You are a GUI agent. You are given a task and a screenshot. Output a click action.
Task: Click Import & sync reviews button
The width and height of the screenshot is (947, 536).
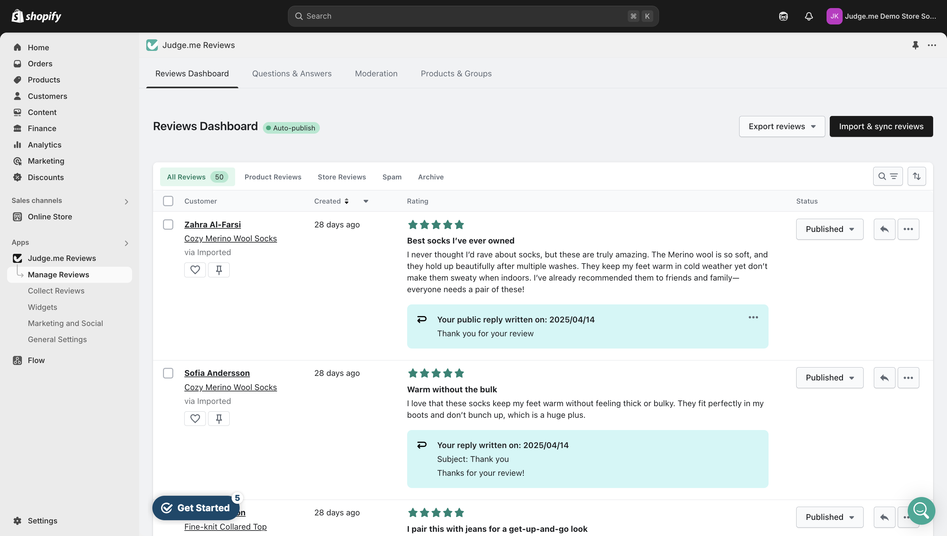point(881,127)
